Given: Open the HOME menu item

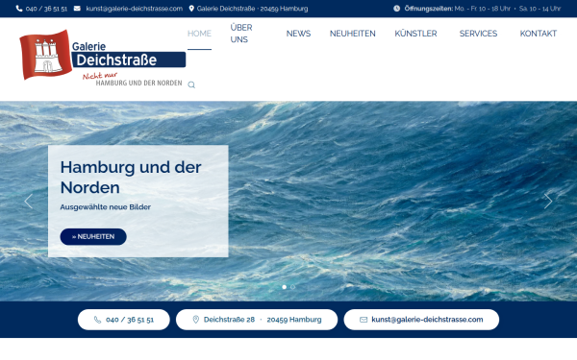Looking at the screenshot, I should (x=199, y=34).
